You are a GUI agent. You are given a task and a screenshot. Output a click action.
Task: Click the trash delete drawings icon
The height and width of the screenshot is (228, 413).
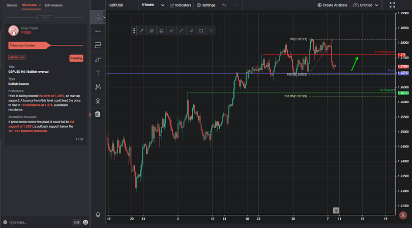tap(98, 114)
